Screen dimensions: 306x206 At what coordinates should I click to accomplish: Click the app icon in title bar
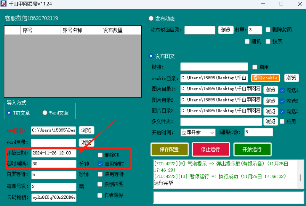click(x=4, y=4)
